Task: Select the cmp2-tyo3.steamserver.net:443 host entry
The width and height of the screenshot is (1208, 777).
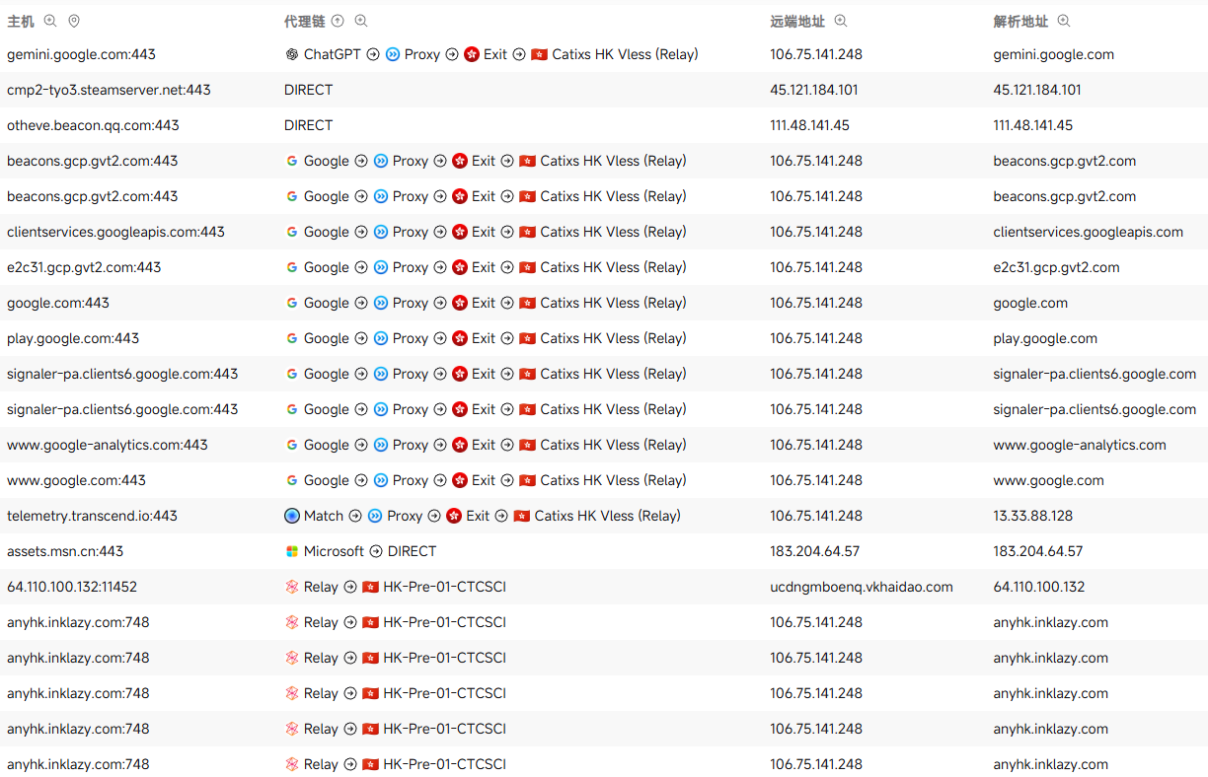Action: pyautogui.click(x=109, y=90)
